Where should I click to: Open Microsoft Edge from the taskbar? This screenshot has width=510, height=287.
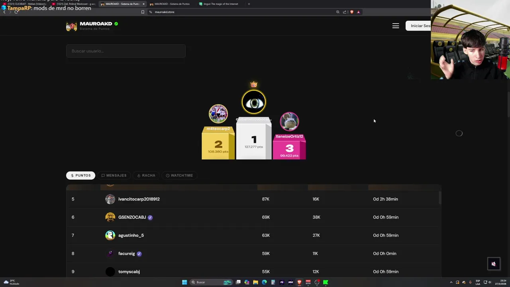pyautogui.click(x=264, y=282)
